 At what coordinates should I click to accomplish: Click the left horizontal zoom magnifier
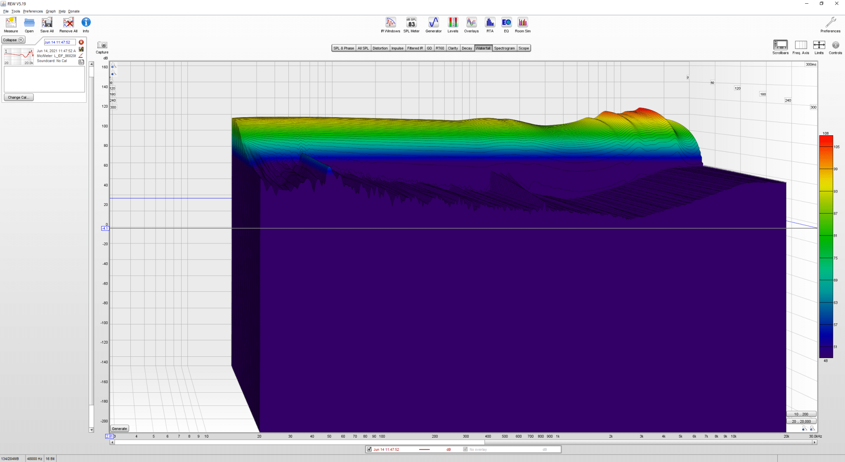804,429
